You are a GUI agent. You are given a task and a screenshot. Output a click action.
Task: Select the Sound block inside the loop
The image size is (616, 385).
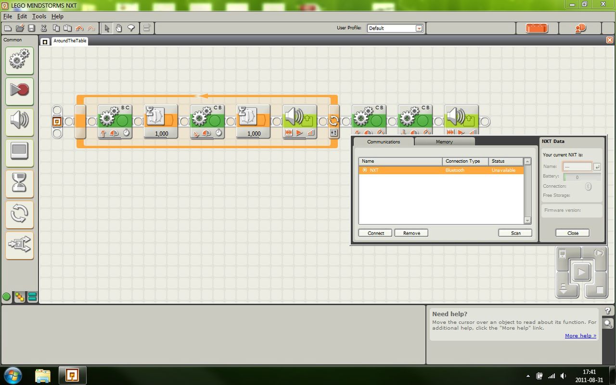tap(300, 122)
